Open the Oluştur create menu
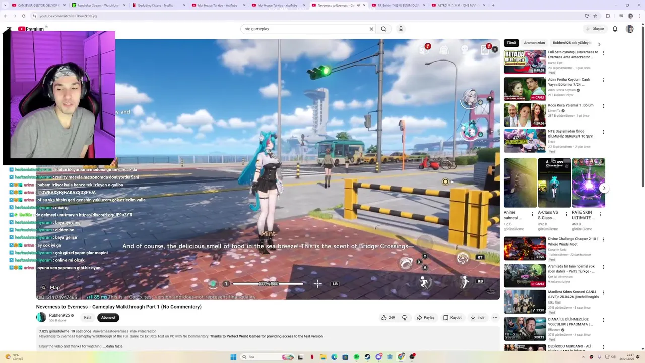 coord(595,29)
